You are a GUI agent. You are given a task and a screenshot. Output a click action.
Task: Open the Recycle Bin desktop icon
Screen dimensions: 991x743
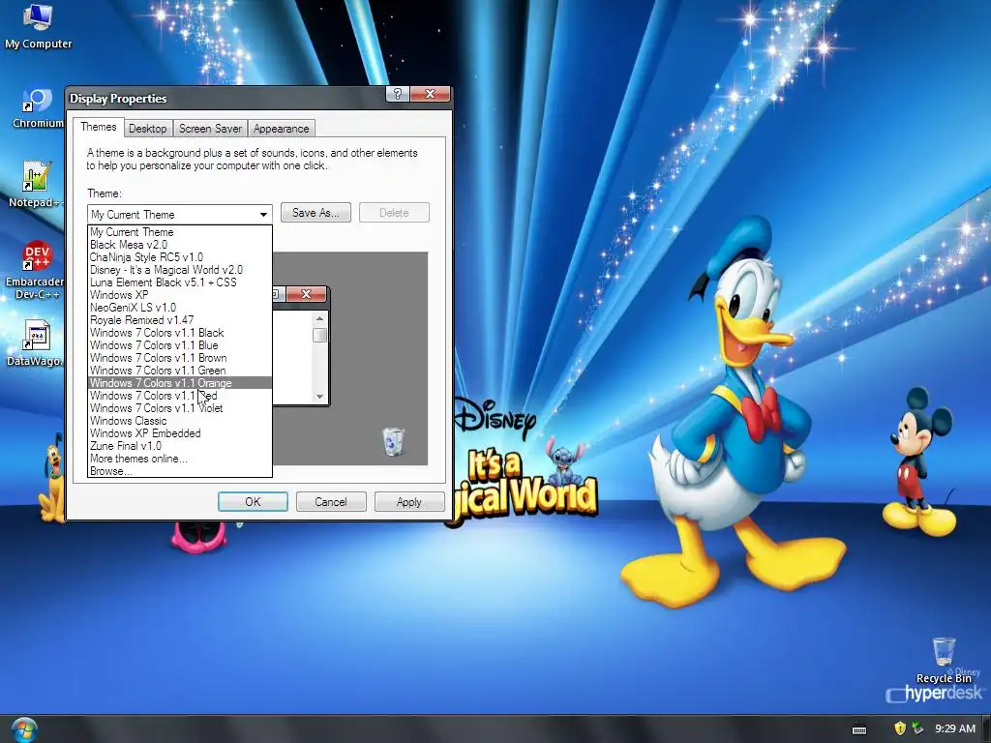[944, 661]
